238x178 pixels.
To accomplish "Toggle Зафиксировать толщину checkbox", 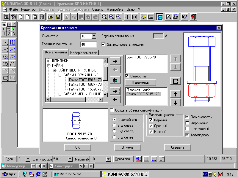I will 103,44.
